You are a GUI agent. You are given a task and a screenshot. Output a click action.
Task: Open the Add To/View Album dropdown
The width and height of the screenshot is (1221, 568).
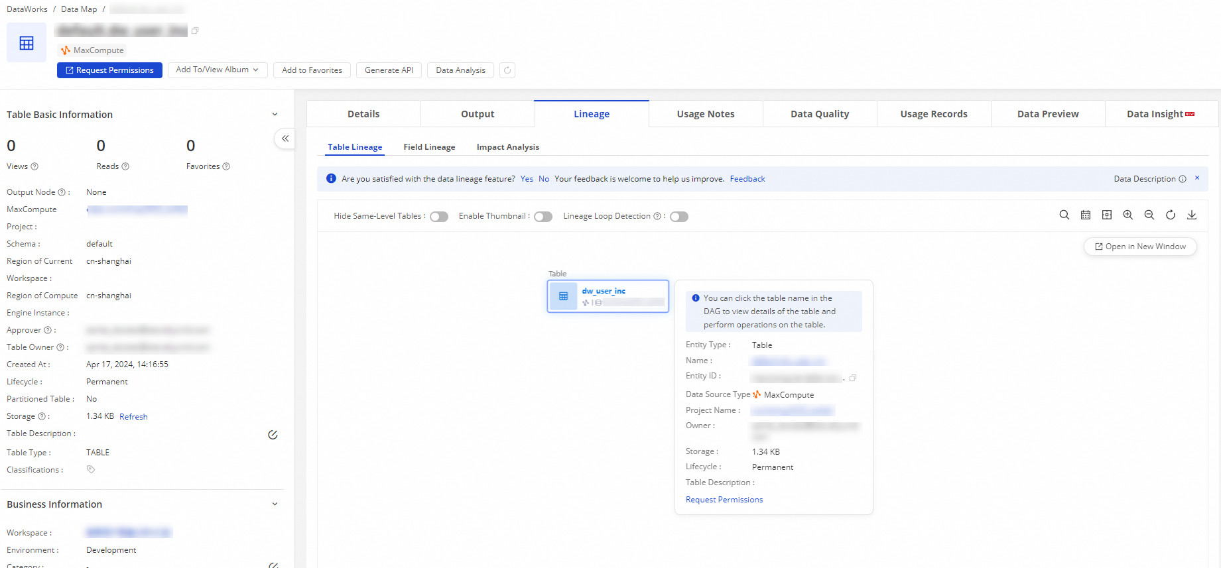tap(217, 70)
